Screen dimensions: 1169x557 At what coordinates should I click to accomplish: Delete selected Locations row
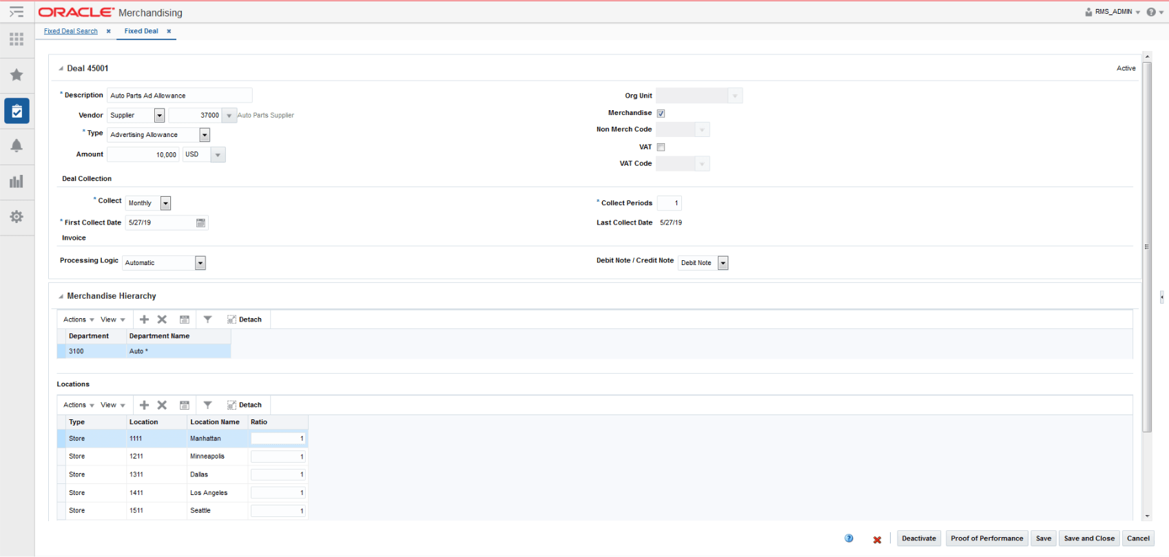(162, 405)
